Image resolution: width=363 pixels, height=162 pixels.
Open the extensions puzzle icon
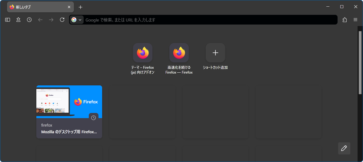345,20
